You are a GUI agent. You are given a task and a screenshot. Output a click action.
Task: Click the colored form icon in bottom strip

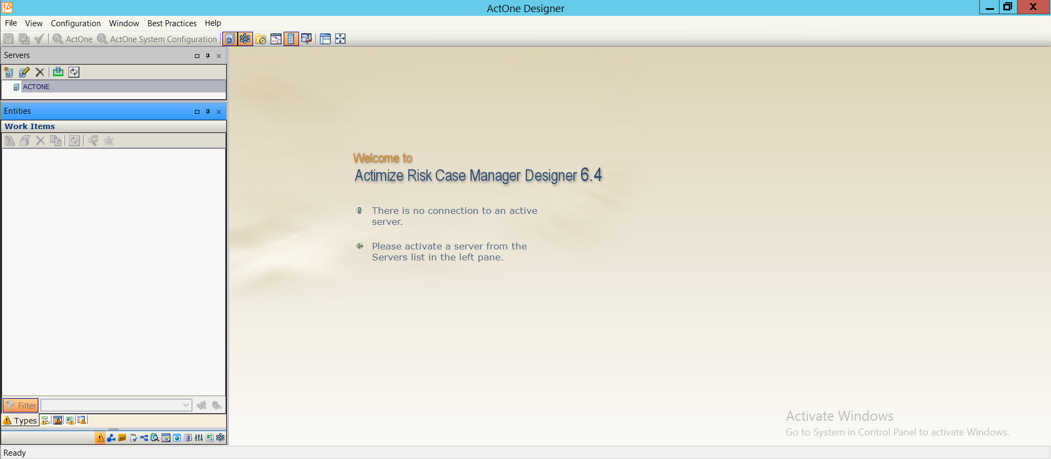(x=210, y=438)
